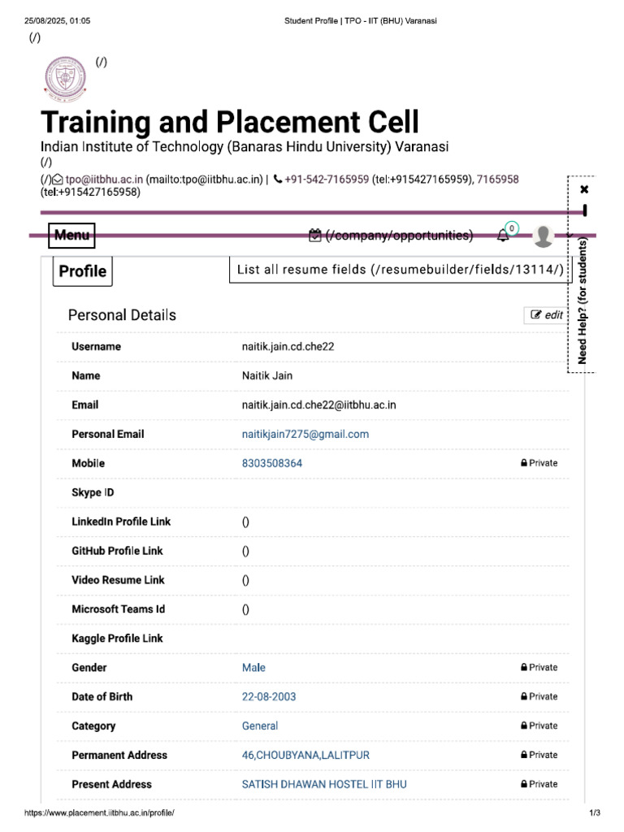The image size is (624, 832).
Task: Click edit button for Personal Details
Action: (x=546, y=315)
